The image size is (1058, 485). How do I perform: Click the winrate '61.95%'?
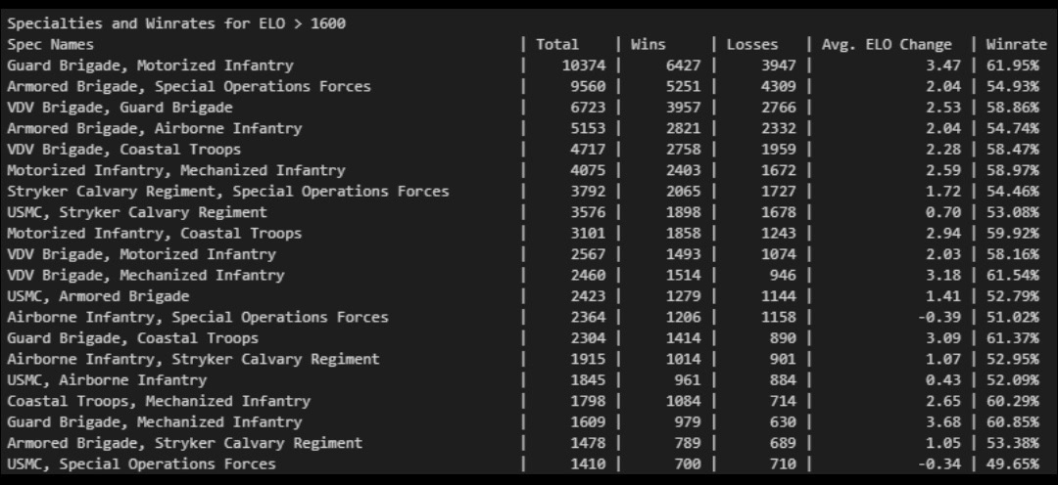point(1013,66)
